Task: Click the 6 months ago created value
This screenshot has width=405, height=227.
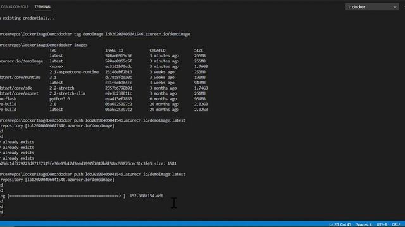Action: (163, 99)
